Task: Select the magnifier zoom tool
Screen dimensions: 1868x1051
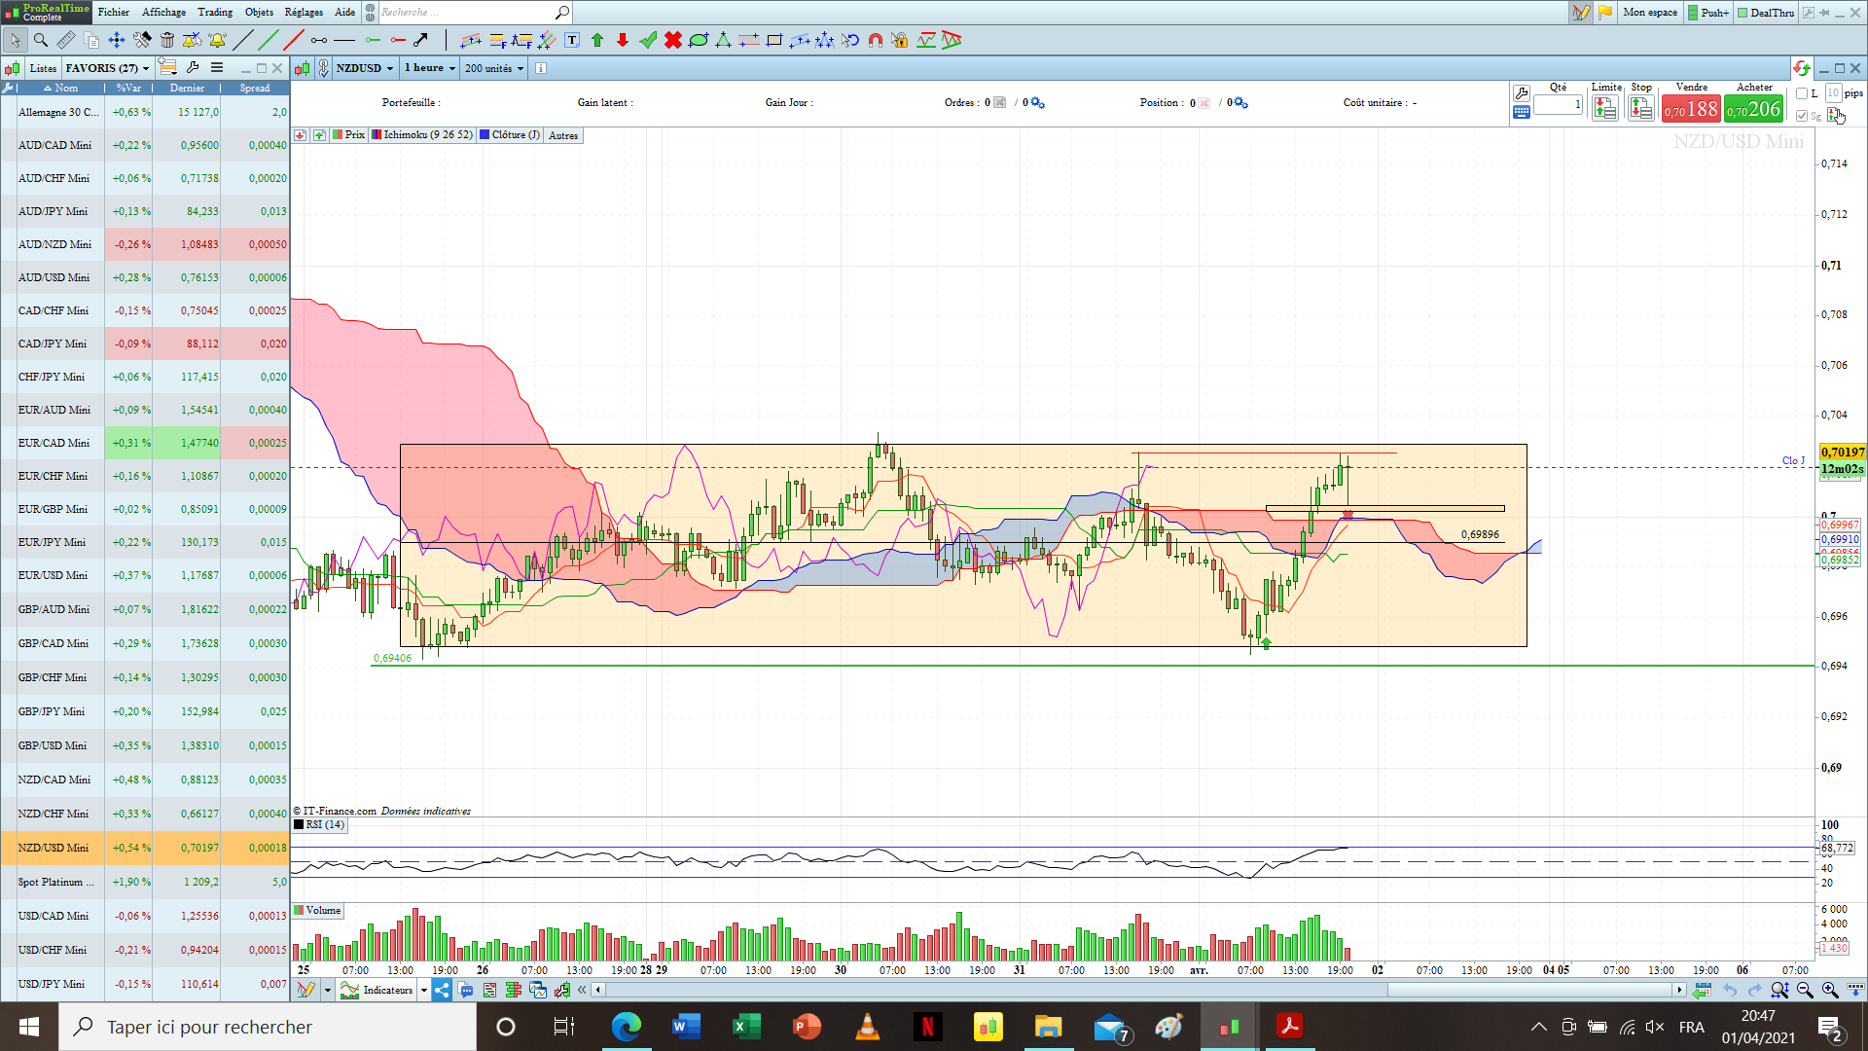Action: click(41, 40)
